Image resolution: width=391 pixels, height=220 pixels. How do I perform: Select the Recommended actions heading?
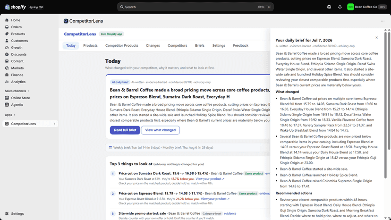click(294, 193)
